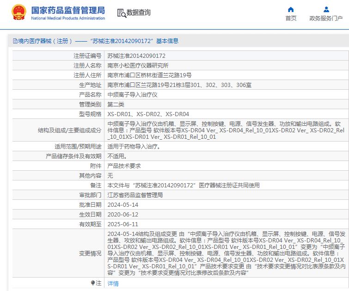
Task: Click the 型号规格 label
Action: click(90, 114)
